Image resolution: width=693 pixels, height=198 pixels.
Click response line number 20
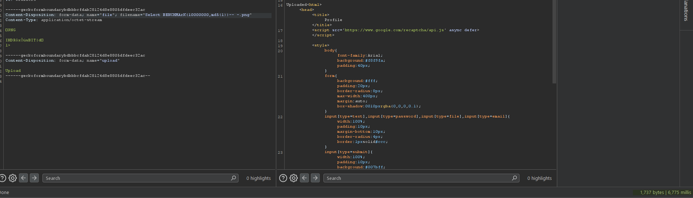point(280,51)
